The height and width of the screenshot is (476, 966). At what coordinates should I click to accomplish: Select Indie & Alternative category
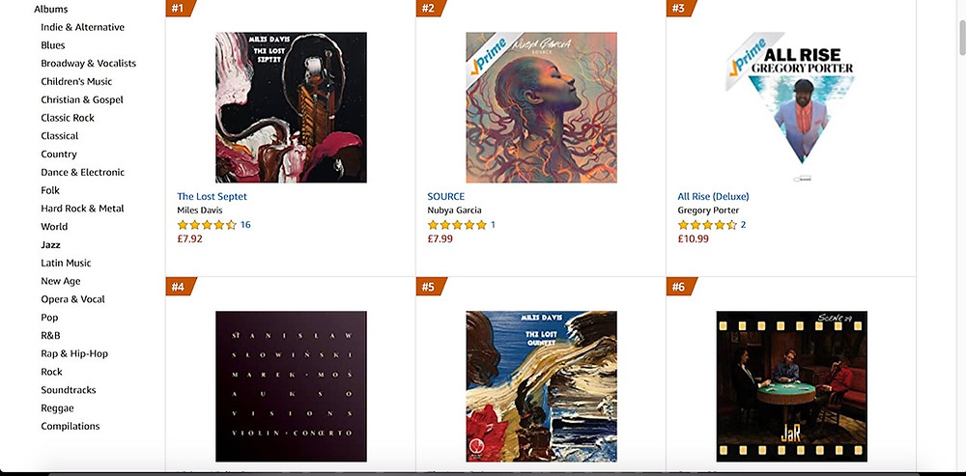click(x=82, y=27)
